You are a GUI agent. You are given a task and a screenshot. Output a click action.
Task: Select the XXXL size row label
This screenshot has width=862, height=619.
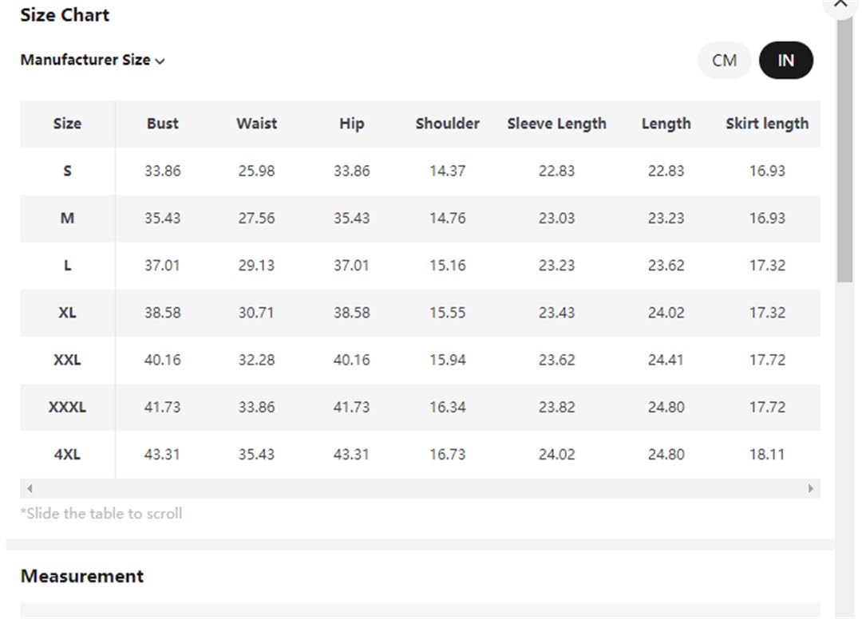[x=67, y=407]
